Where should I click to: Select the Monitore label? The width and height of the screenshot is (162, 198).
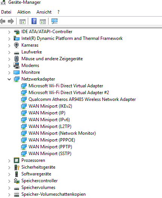tap(31, 72)
